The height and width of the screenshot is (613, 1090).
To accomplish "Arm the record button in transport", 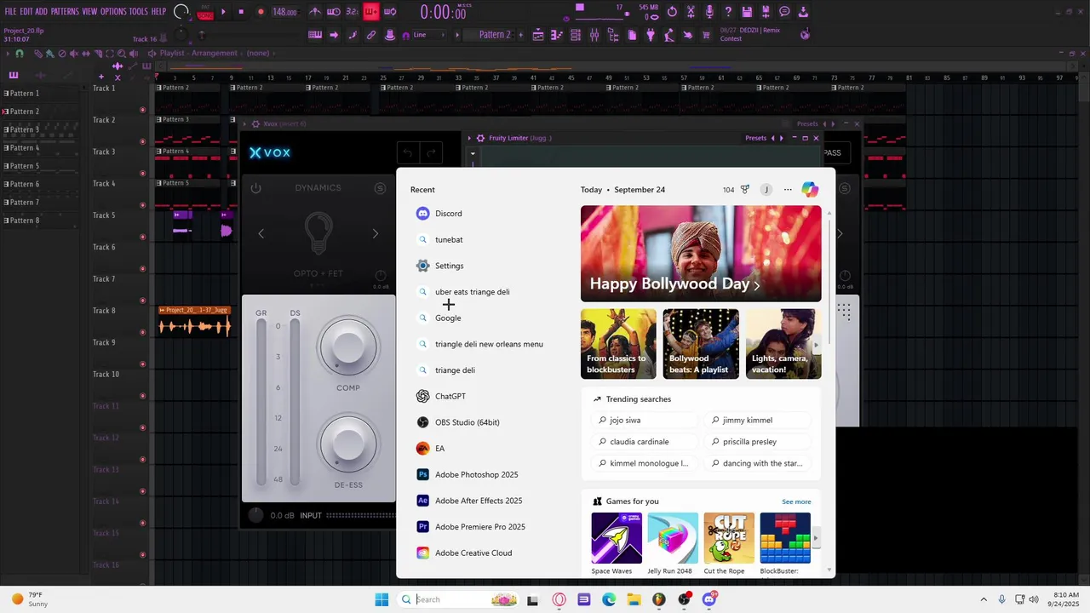I will point(261,12).
